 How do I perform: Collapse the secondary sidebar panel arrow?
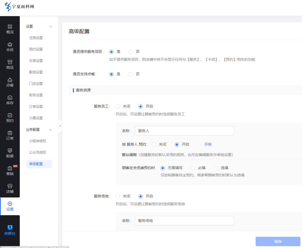60,126
